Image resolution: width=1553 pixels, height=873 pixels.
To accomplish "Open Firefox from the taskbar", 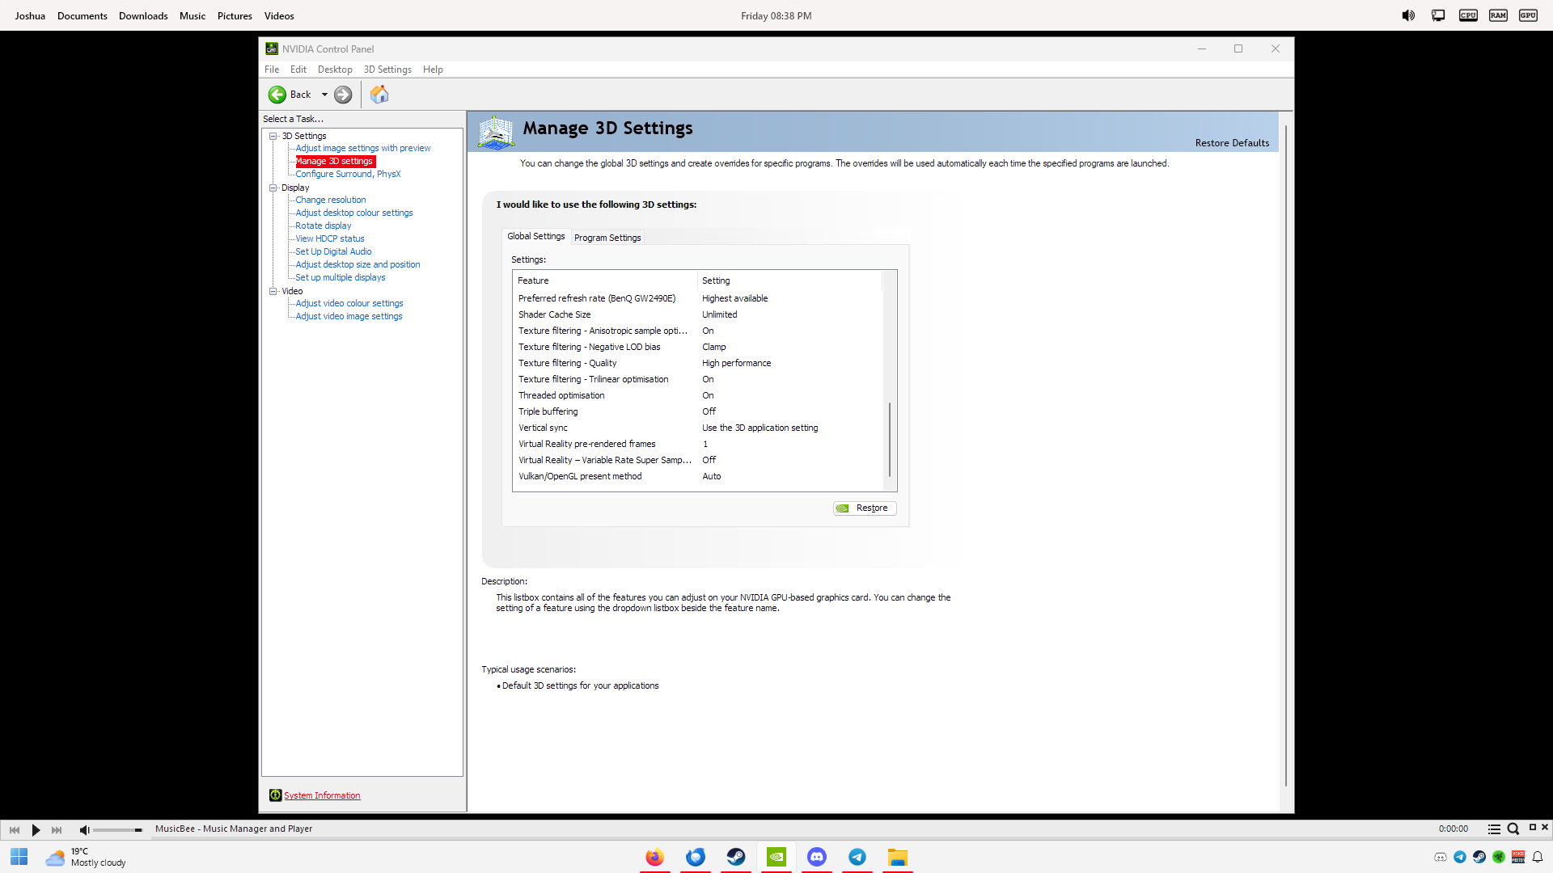I will pos(655,857).
